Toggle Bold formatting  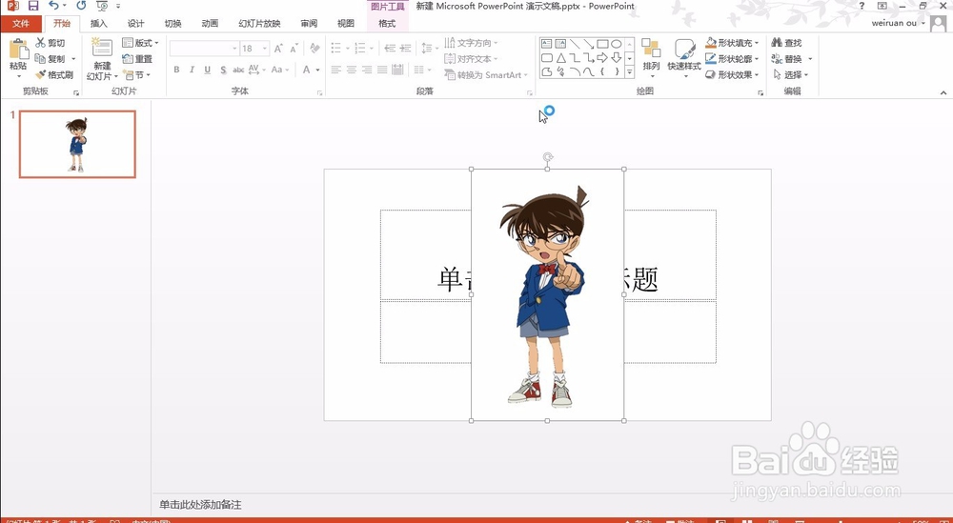point(176,70)
